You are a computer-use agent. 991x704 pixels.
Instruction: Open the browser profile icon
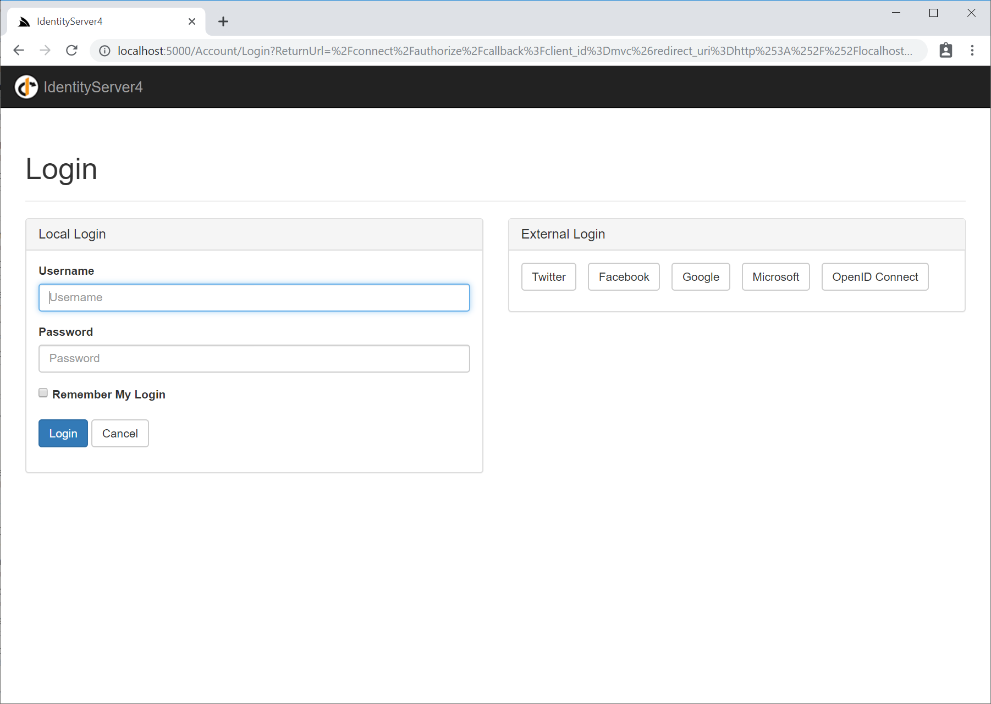pos(946,50)
